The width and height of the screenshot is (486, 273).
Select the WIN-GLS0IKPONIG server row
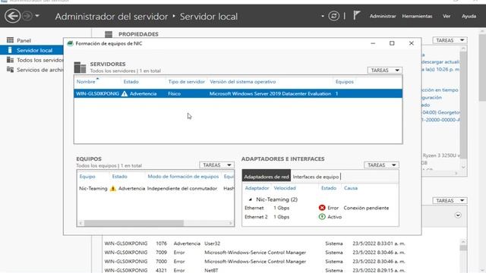(238, 93)
